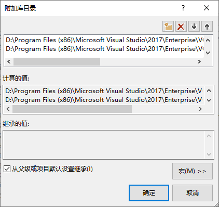
Task: Click 计算的值 vertical scroll up arrow
Action: pos(209,90)
